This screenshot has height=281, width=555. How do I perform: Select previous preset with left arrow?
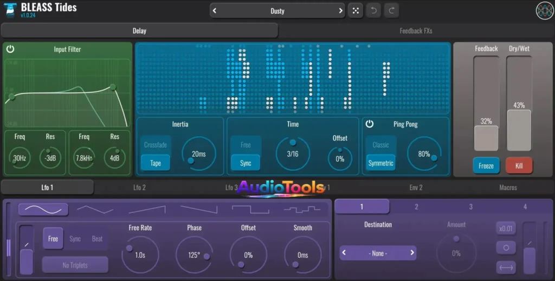tap(215, 11)
